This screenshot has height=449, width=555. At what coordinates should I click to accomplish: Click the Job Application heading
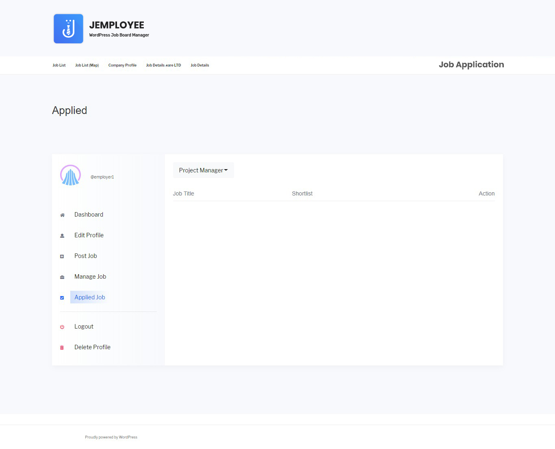[471, 64]
